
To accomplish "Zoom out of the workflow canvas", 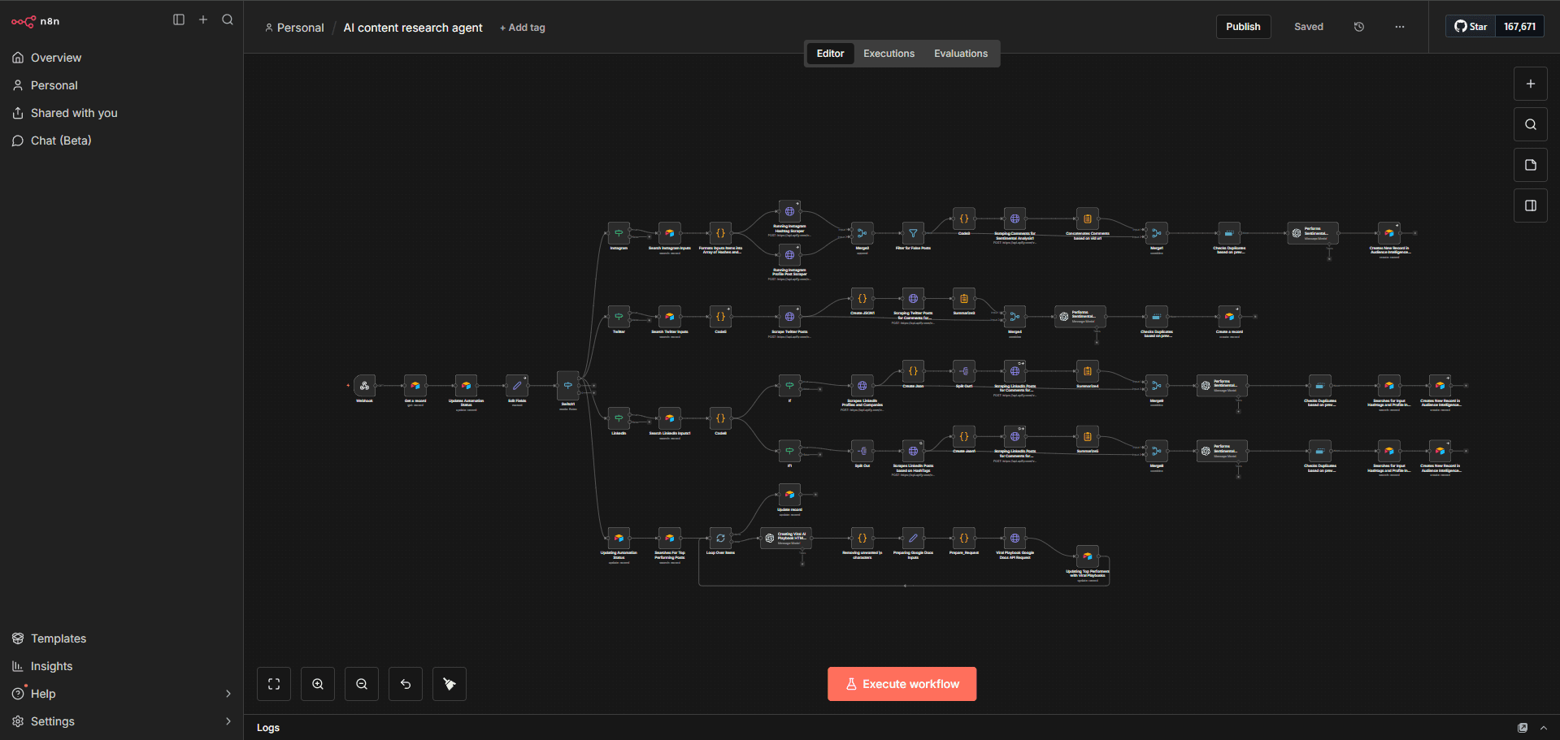I will pyautogui.click(x=361, y=683).
